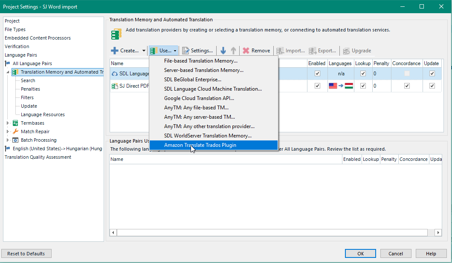This screenshot has height=263, width=452.
Task: Open Filters settings
Action: [x=27, y=97]
